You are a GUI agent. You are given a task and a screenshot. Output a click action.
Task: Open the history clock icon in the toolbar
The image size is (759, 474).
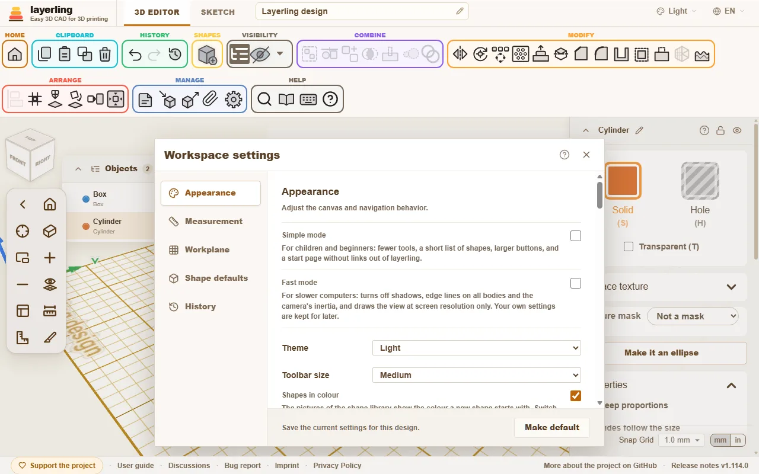[175, 54]
